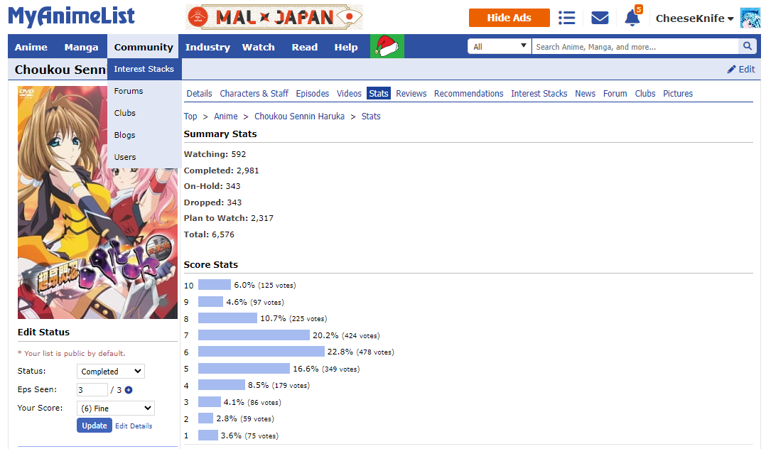The image size is (766, 449).
Task: Click the Eps Seen input field
Action: coord(92,390)
